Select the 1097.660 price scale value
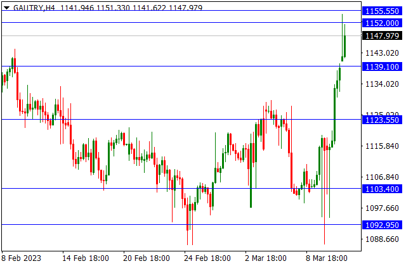This screenshot has height=266, width=406. tap(382, 208)
